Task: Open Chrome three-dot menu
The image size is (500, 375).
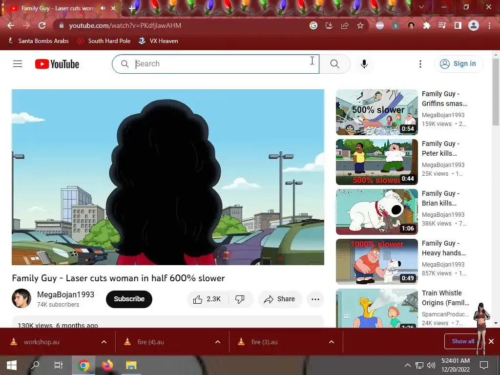Action: tap(489, 25)
